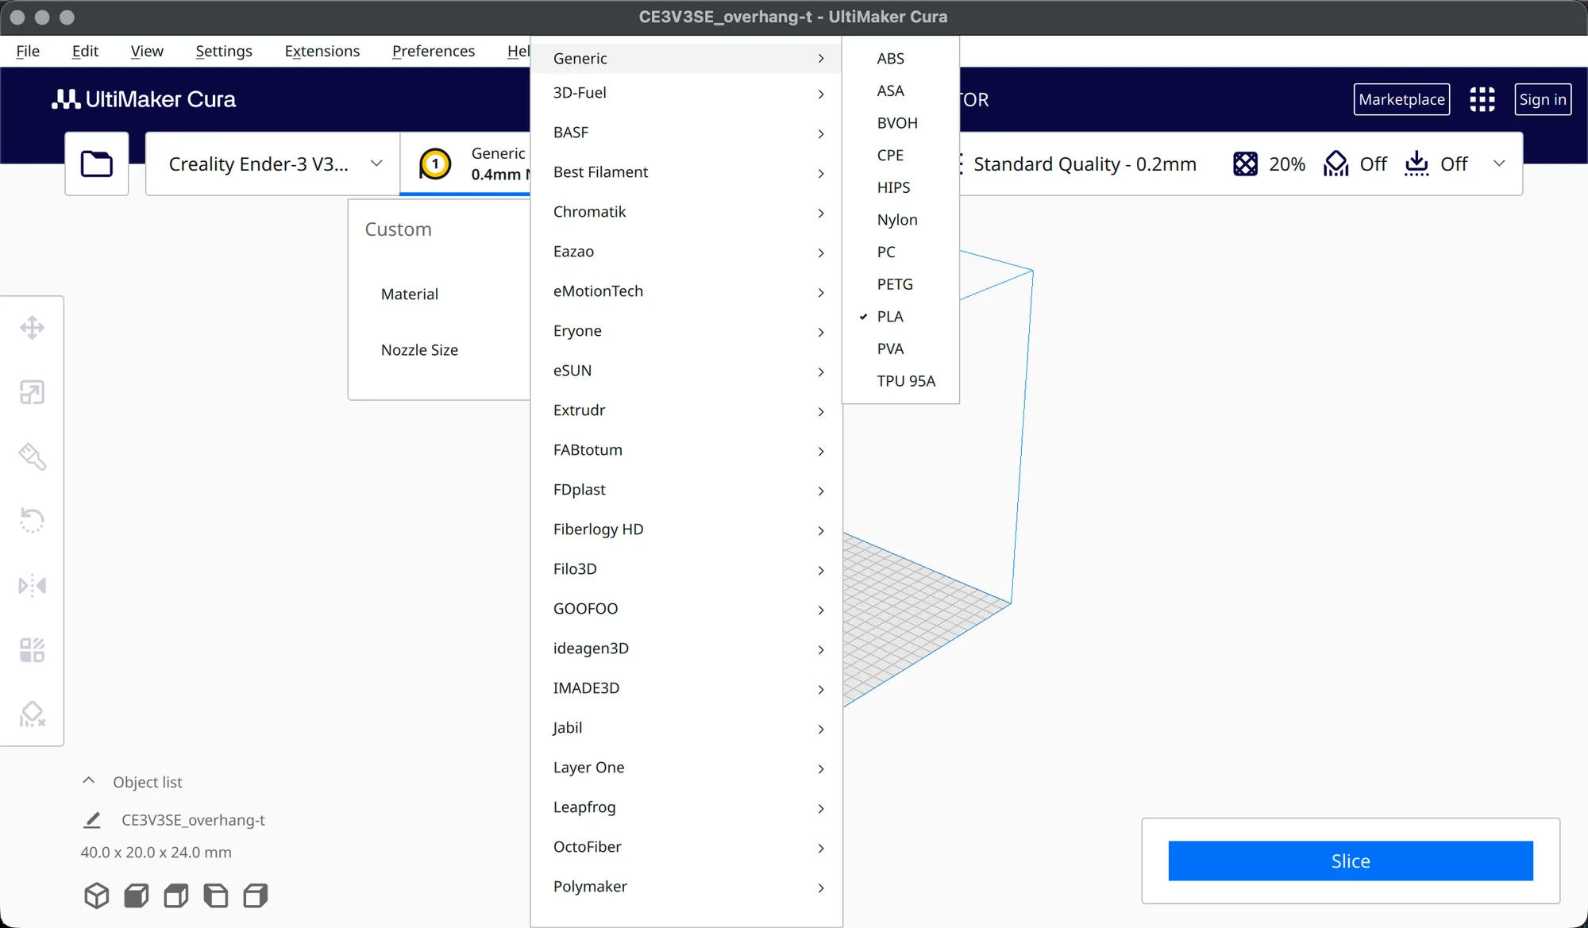Open the File menu
This screenshot has height=928, width=1588.
point(28,51)
